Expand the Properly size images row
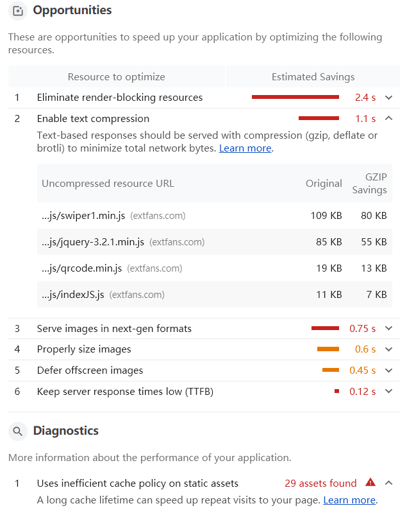The width and height of the screenshot is (407, 515). click(388, 349)
